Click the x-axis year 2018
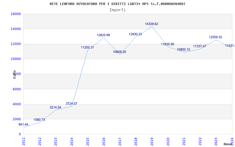 point(136,142)
